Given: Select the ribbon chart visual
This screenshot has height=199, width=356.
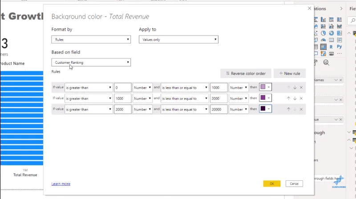Looking at the screenshot, I should tap(340, 26).
